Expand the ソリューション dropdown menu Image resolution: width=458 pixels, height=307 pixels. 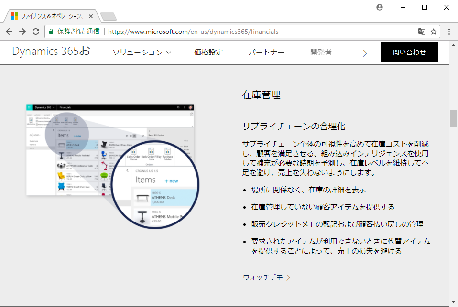click(142, 53)
